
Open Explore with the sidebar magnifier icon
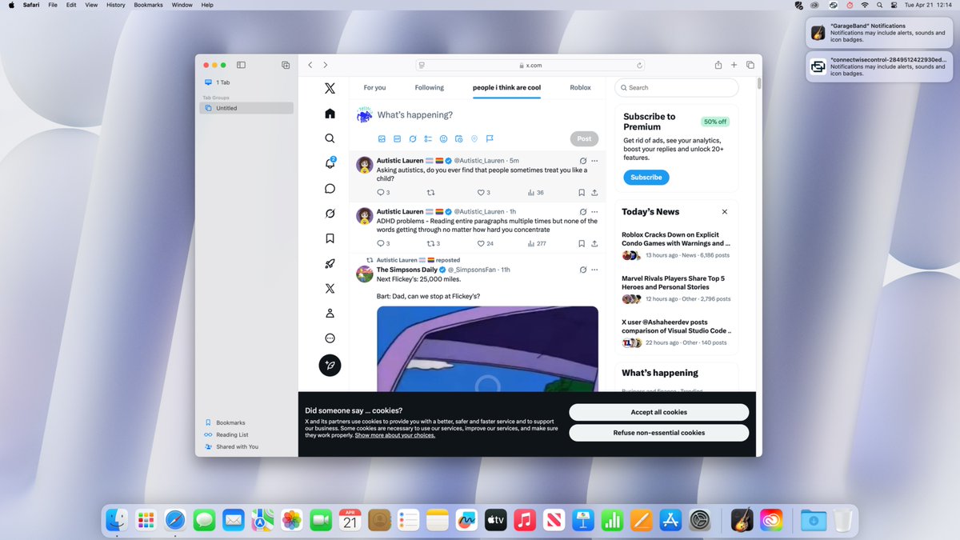click(330, 138)
